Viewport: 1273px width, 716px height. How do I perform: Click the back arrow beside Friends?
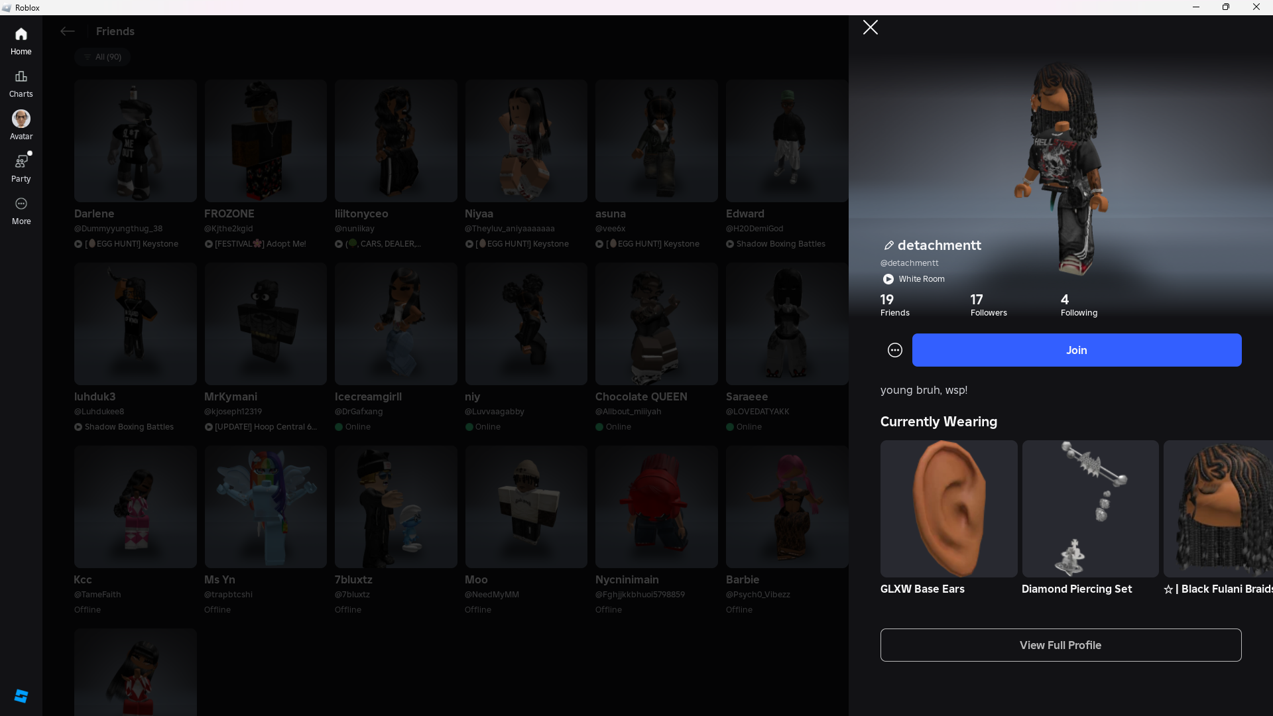coord(67,31)
